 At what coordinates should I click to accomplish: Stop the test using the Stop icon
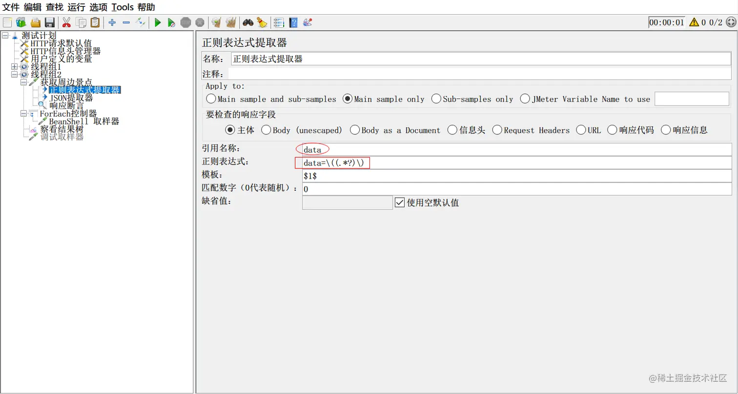(x=185, y=22)
